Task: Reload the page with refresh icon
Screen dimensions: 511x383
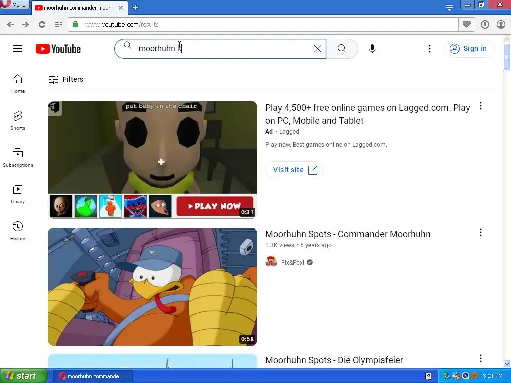Action: pyautogui.click(x=42, y=25)
